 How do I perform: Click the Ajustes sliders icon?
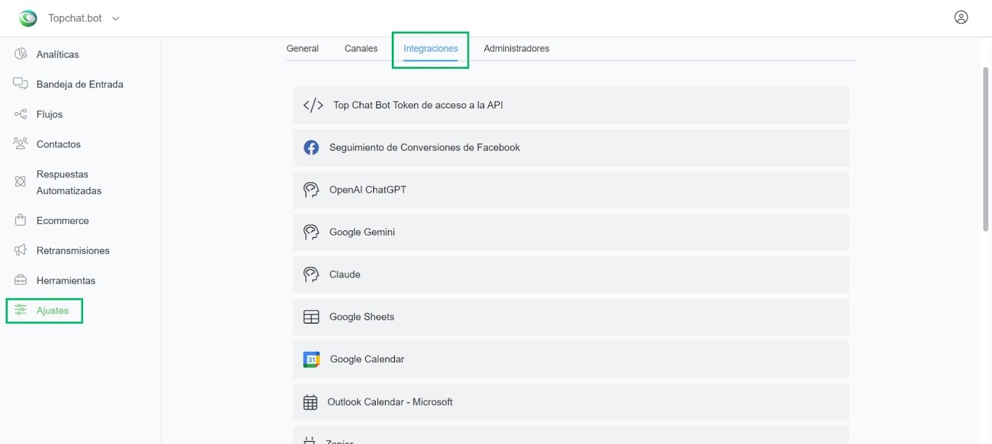20,310
